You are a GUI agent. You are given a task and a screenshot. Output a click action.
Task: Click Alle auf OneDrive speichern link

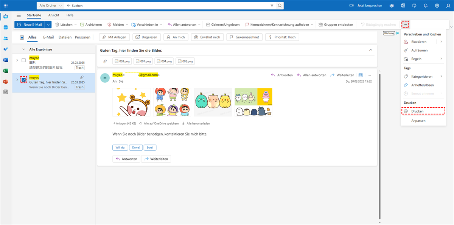pyautogui.click(x=159, y=123)
